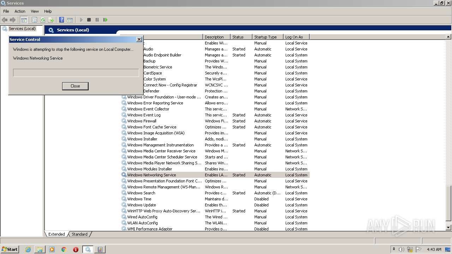452x254 pixels.
Task: Go forward with the toolbar Forward arrow
Action: click(x=13, y=20)
